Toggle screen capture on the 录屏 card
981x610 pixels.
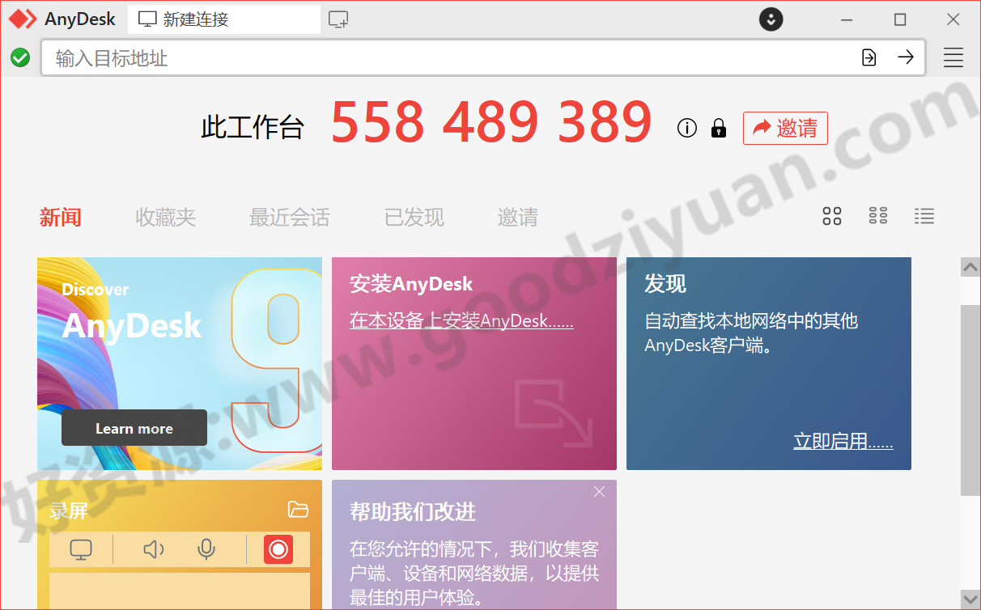pyautogui.click(x=80, y=549)
